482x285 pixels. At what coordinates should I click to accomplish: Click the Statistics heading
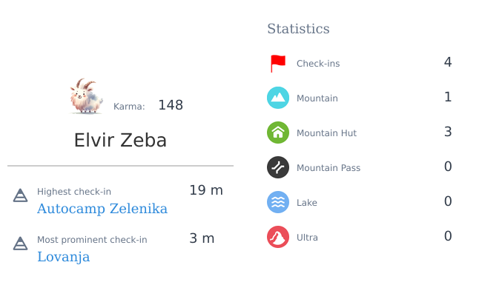(x=298, y=29)
